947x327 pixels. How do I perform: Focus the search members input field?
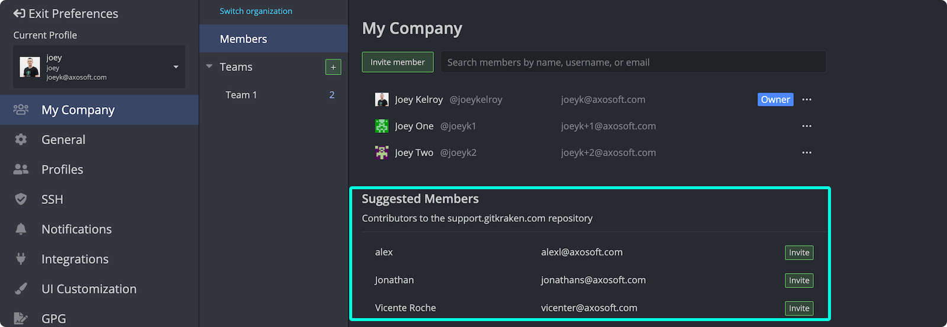pyautogui.click(x=632, y=62)
